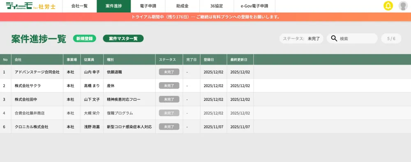Click case type 復職プログラム
The image size is (411, 162).
tap(120, 113)
